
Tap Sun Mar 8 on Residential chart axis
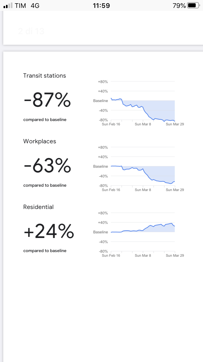coord(143,256)
